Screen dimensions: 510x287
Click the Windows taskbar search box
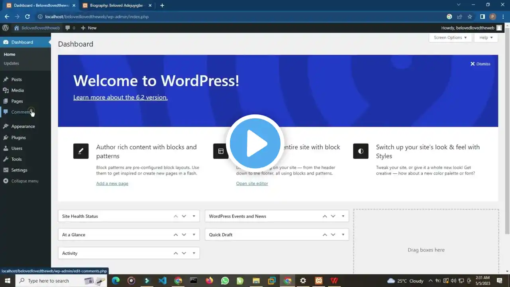pyautogui.click(x=61, y=281)
